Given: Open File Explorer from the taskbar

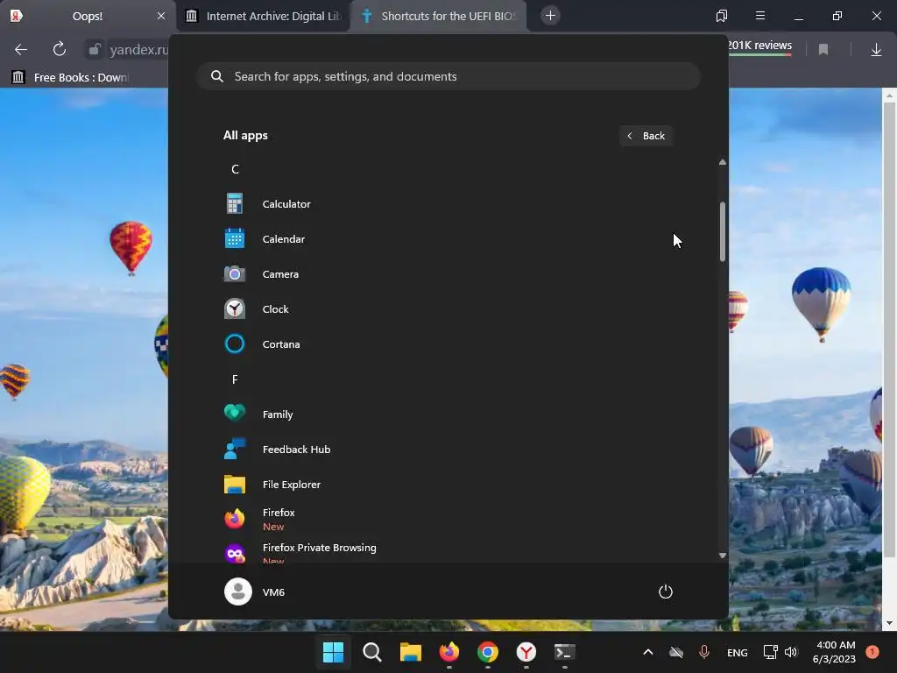Looking at the screenshot, I should (410, 652).
